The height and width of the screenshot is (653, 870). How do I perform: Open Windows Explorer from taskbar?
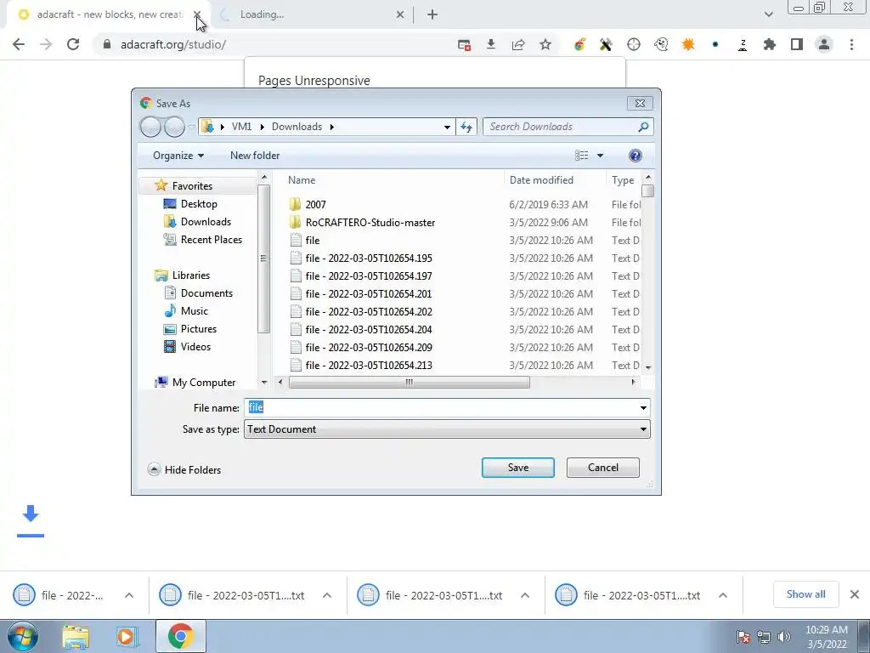[x=76, y=636]
